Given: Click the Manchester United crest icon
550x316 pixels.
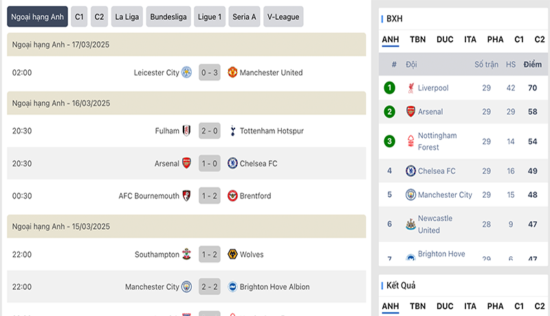Looking at the screenshot, I should 232,73.
